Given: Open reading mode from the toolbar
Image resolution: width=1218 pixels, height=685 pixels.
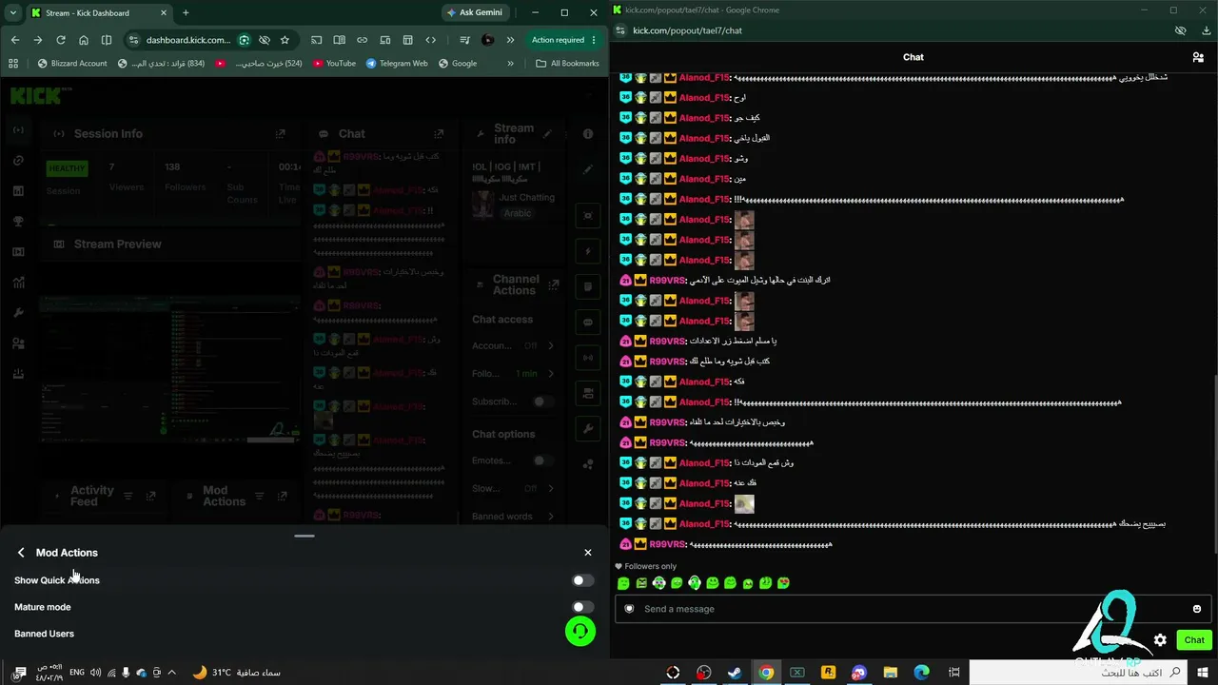Looking at the screenshot, I should (x=340, y=40).
